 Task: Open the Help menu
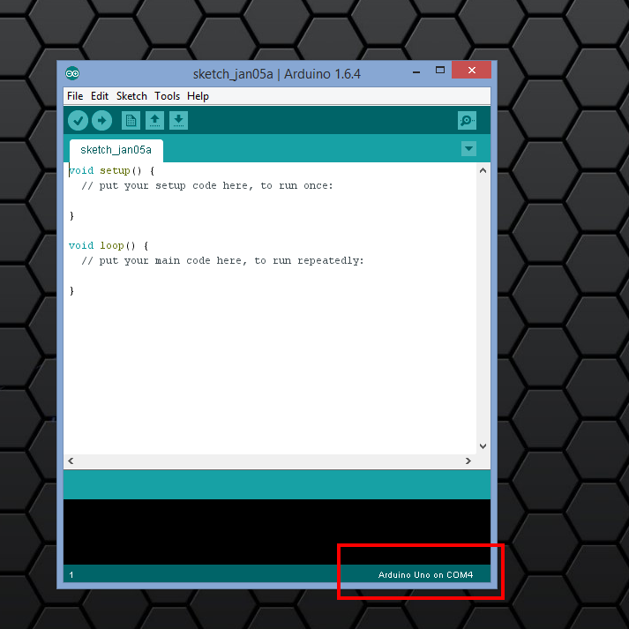pos(198,96)
